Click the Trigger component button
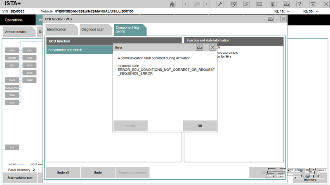330x185 pixels. pos(132,173)
